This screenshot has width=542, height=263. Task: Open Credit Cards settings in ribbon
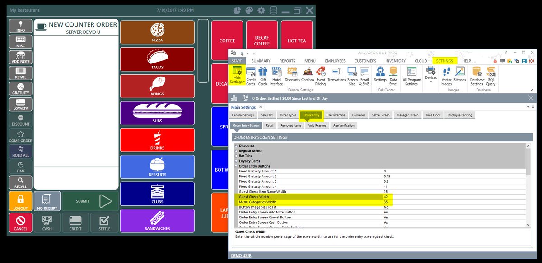point(251,76)
